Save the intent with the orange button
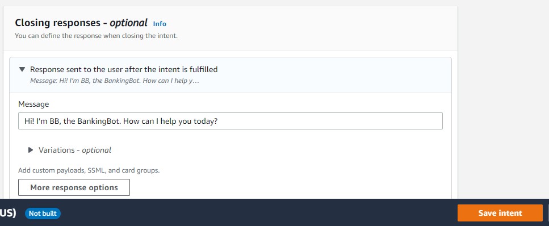Viewport: 549px width, 226px height. click(x=500, y=213)
